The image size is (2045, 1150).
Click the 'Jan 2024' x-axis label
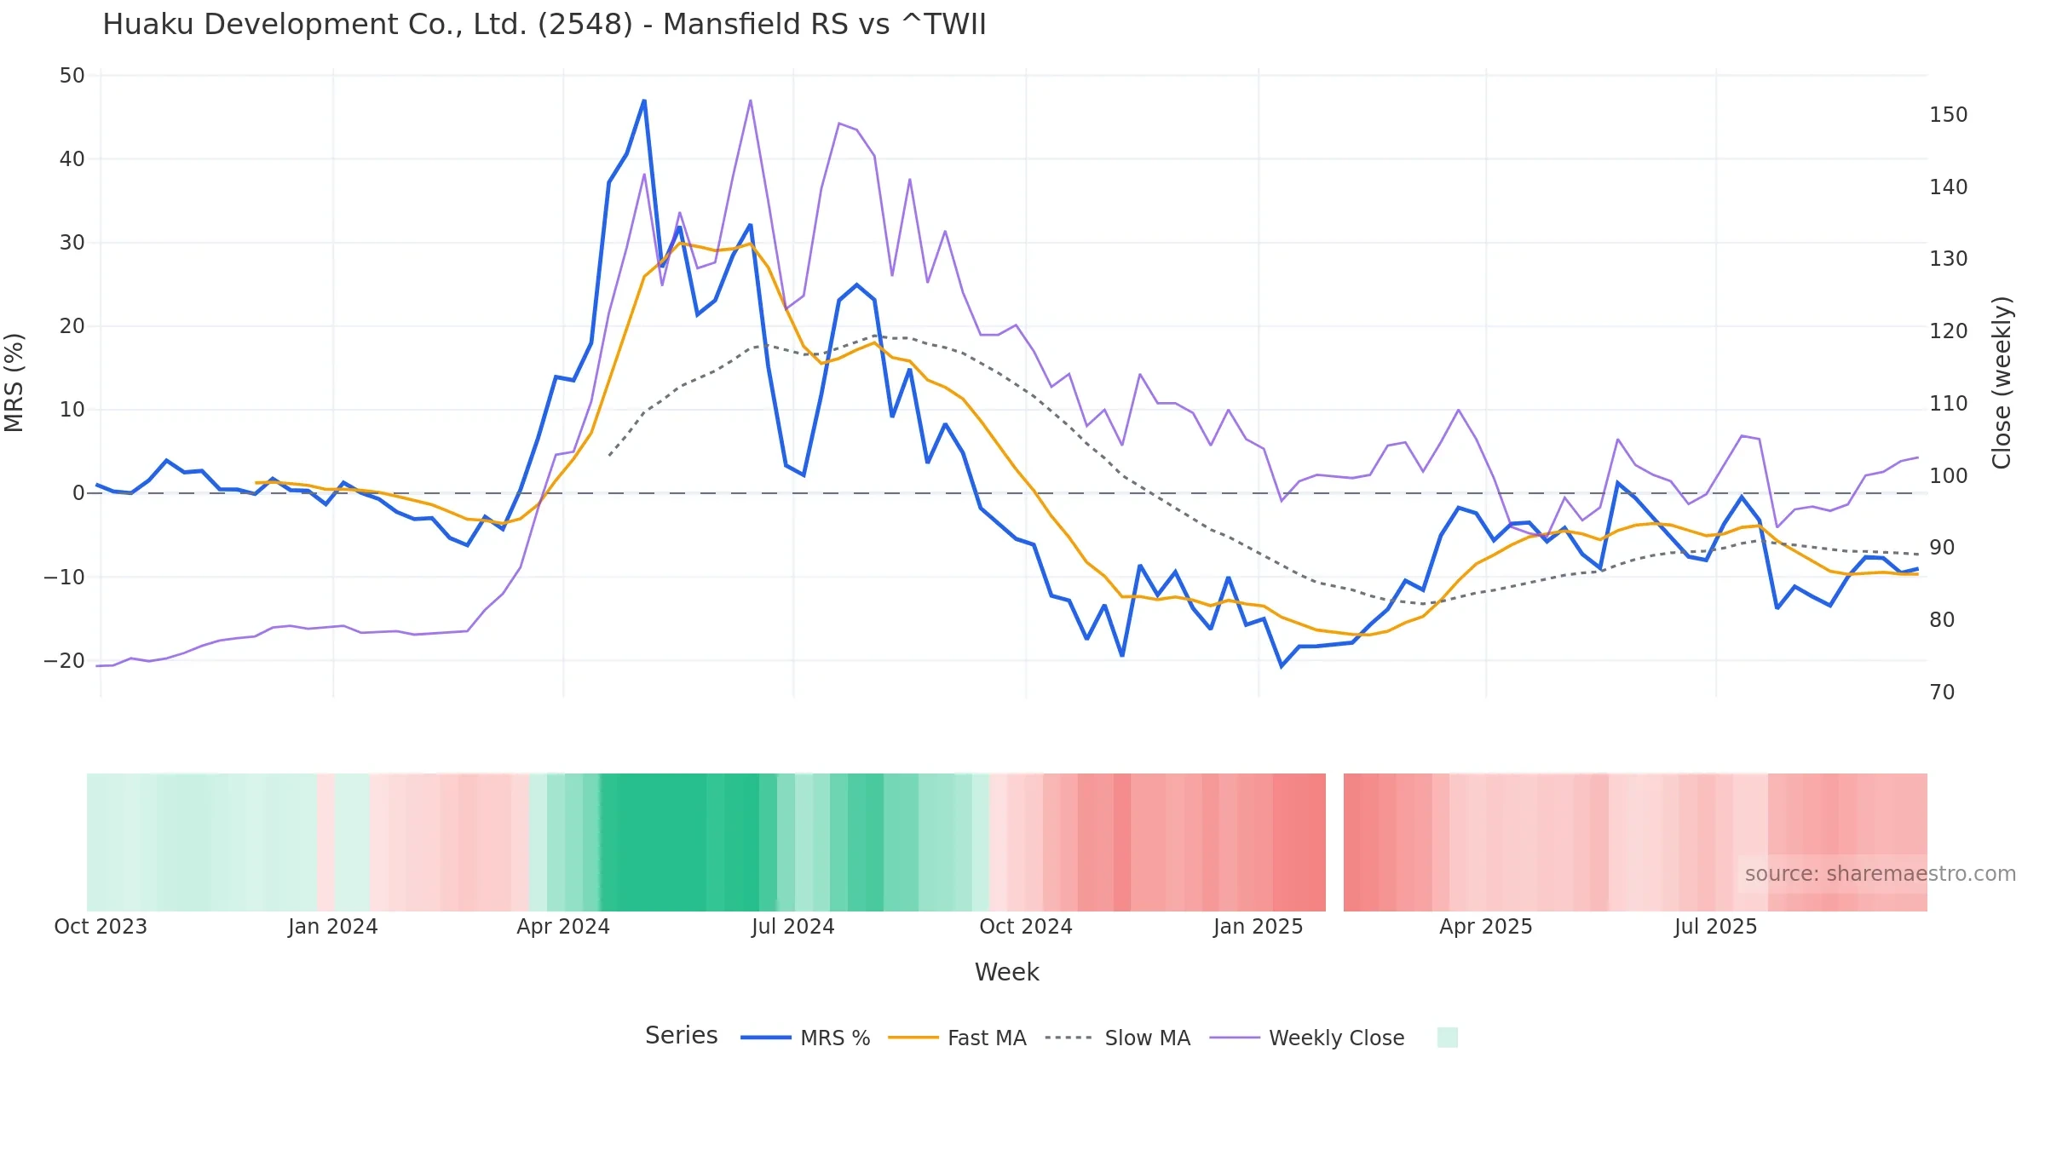pos(333,927)
